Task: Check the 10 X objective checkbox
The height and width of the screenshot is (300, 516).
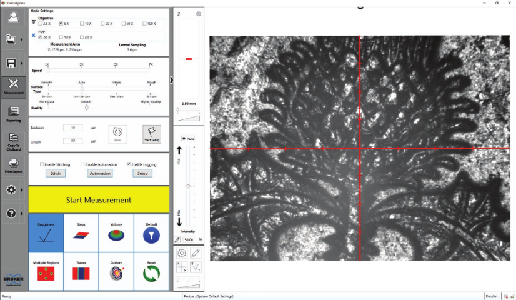Action: pyautogui.click(x=81, y=23)
